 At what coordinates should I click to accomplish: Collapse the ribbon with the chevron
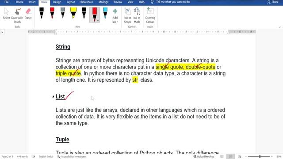pos(280,27)
